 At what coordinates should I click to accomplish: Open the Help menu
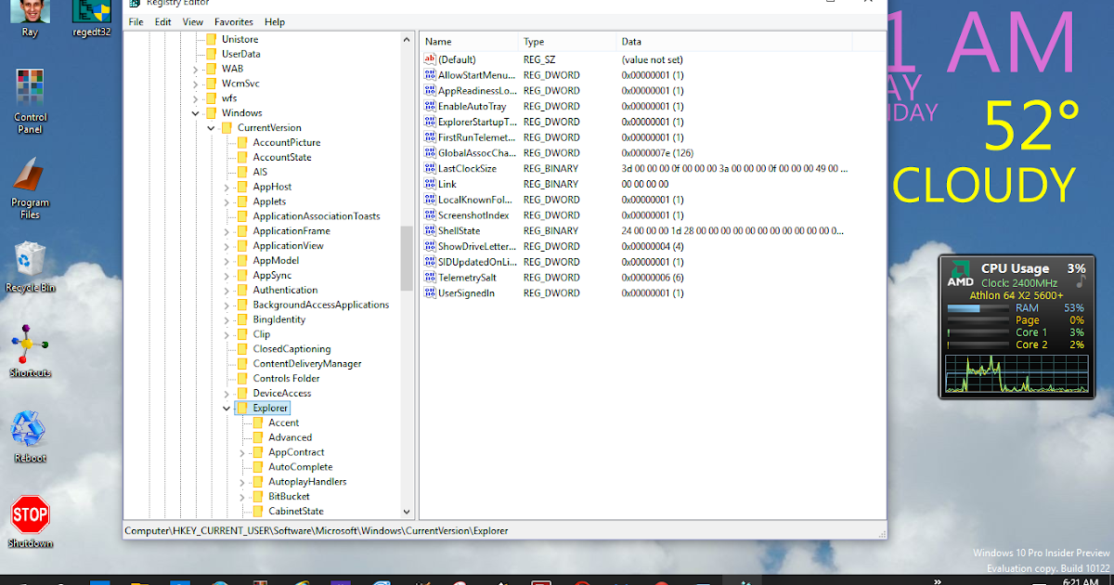click(x=275, y=21)
